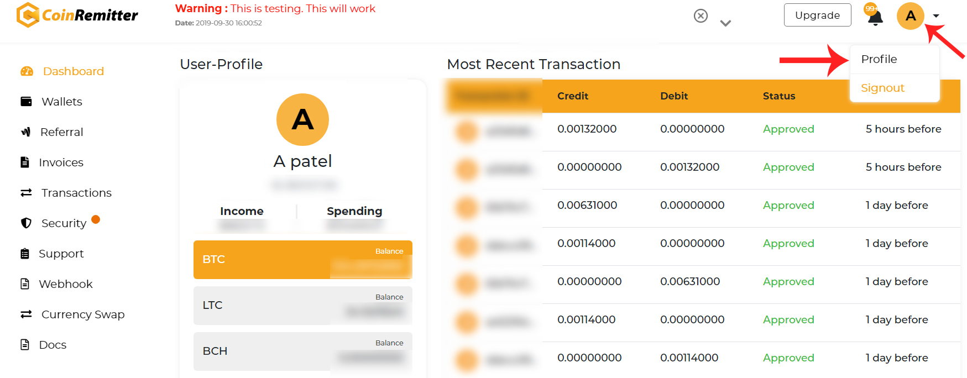Image resolution: width=967 pixels, height=378 pixels.
Task: Click the round A avatar in header
Action: click(910, 16)
